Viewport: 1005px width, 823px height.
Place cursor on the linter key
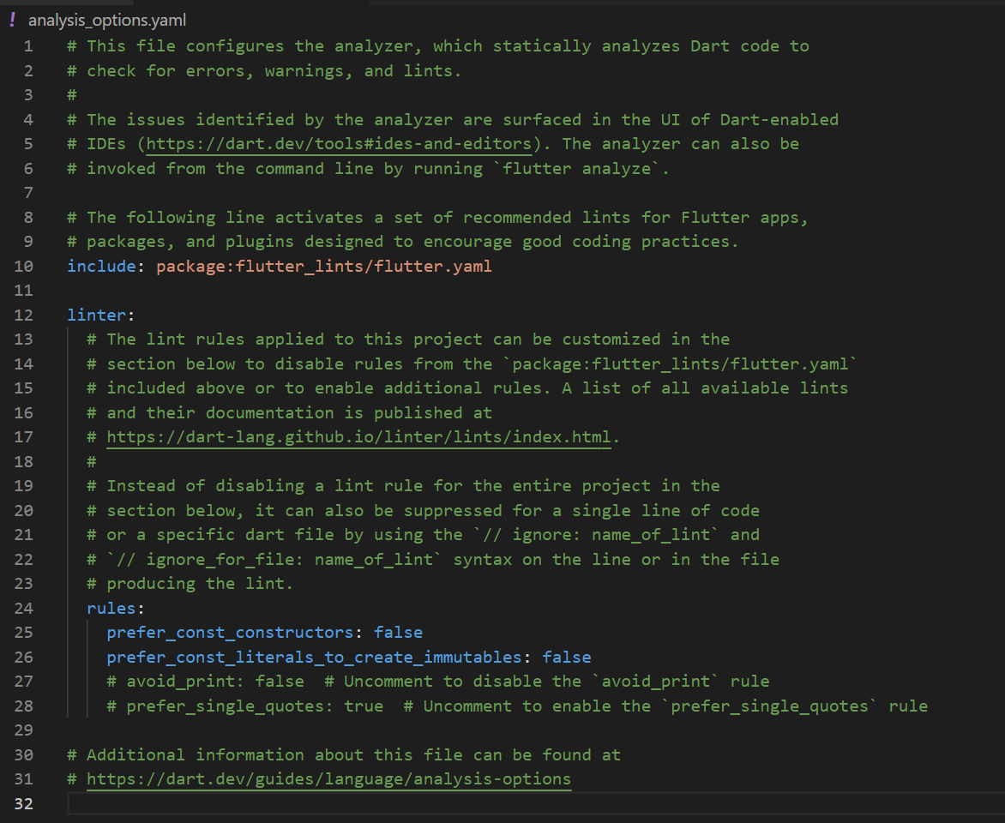coord(97,315)
